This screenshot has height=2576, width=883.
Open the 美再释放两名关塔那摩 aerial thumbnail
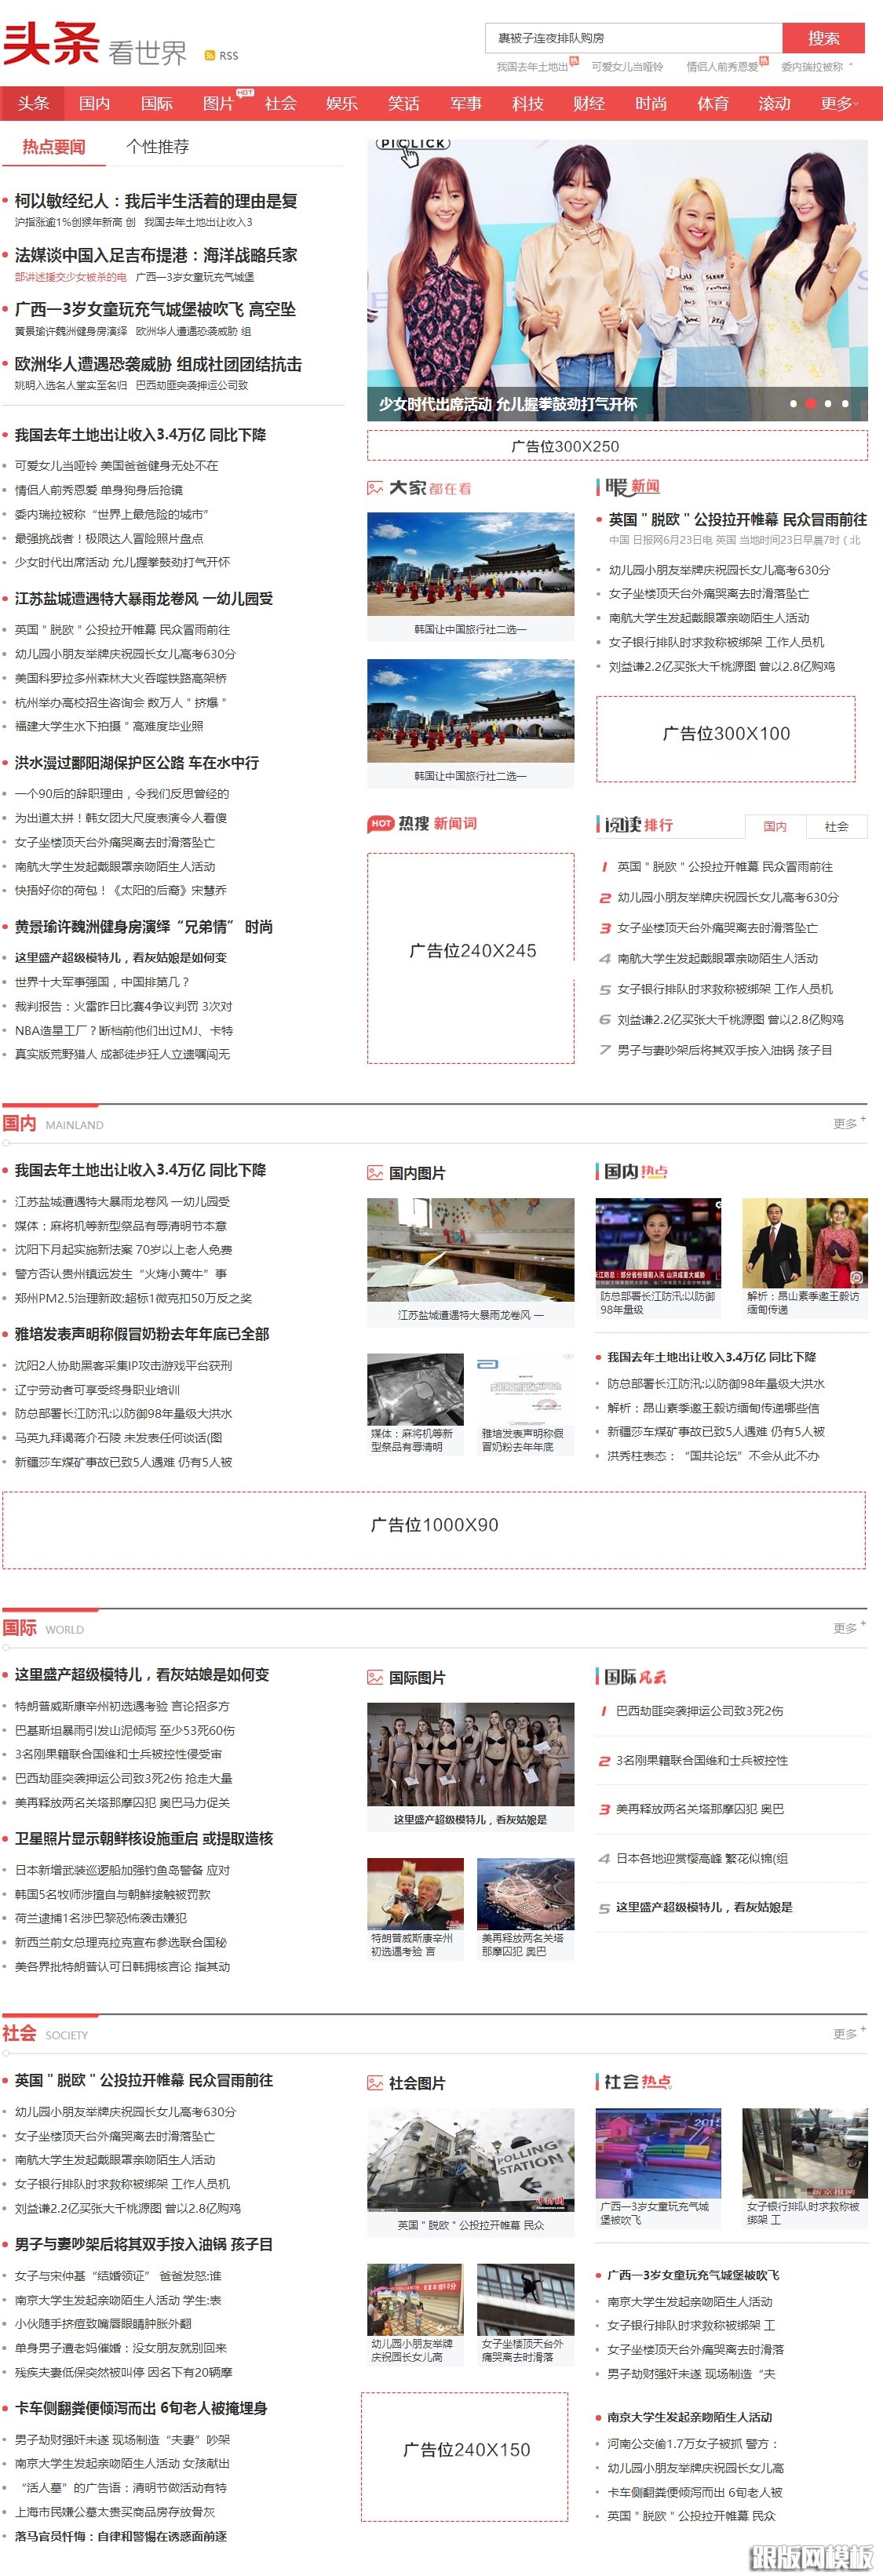pos(526,1893)
